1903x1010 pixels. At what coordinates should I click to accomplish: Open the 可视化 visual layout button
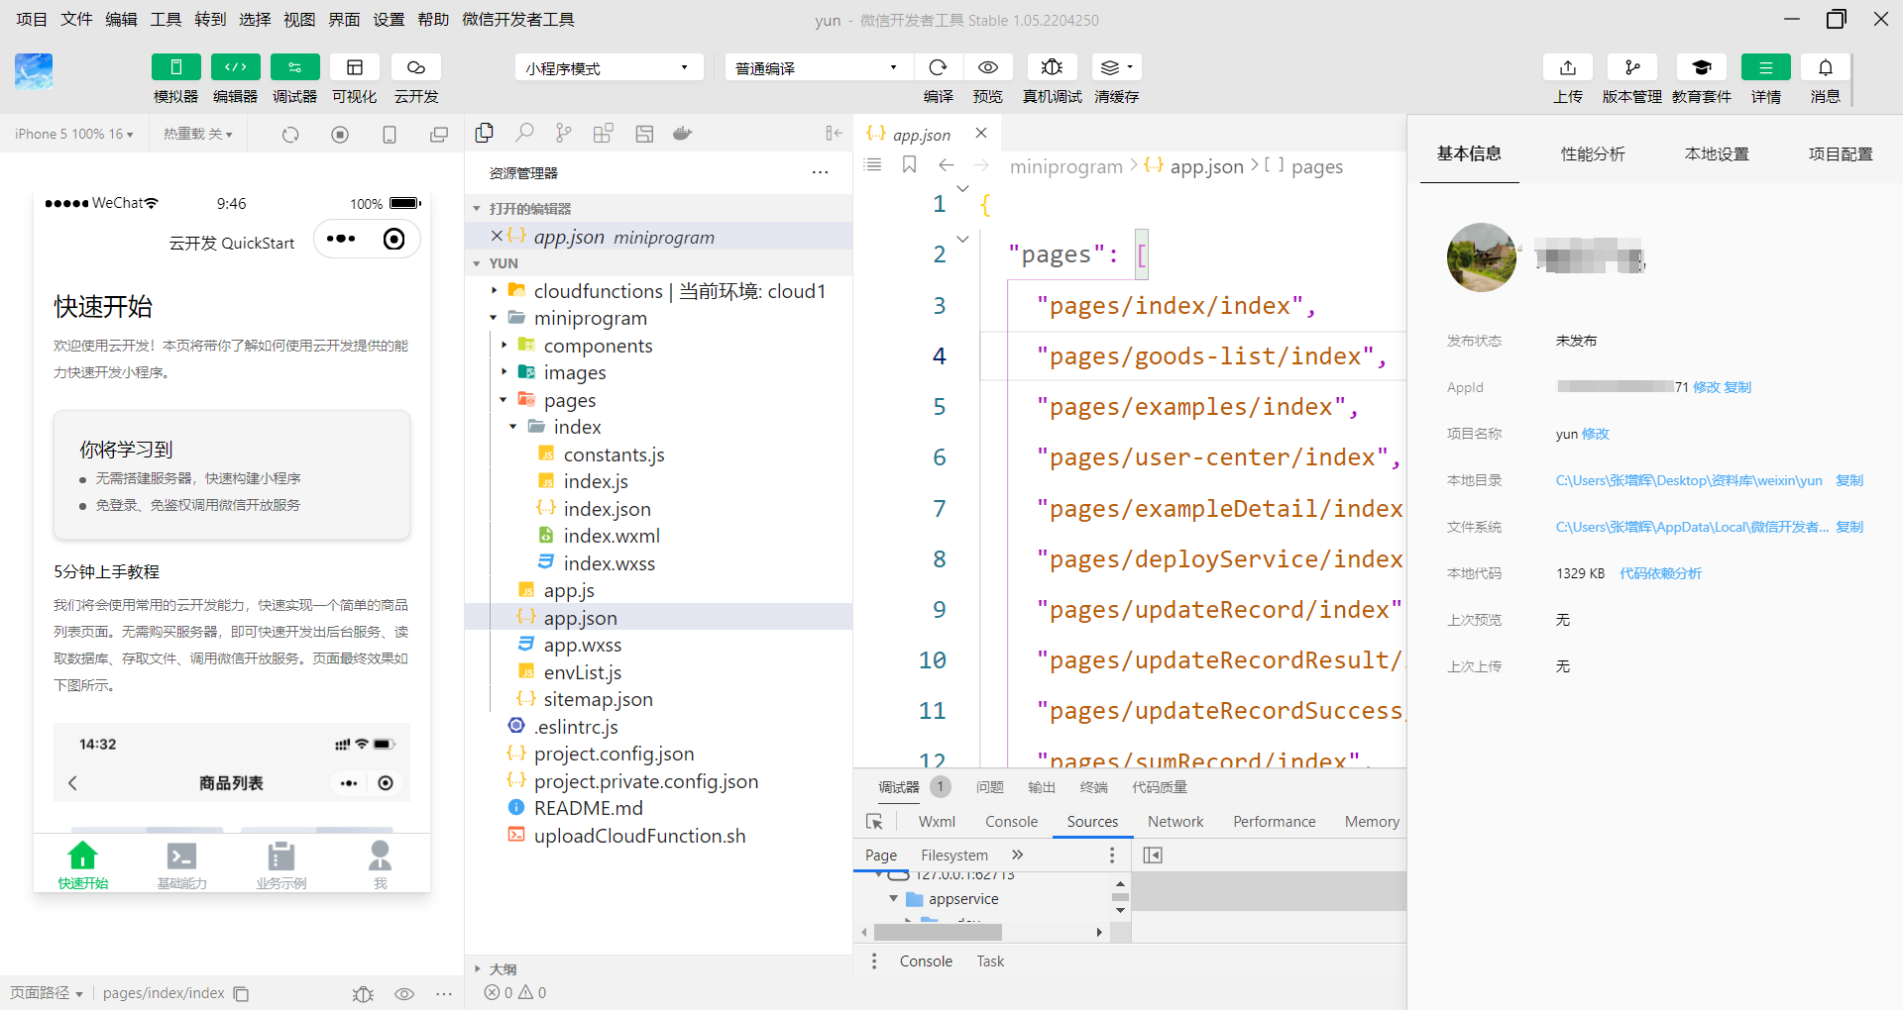click(355, 67)
